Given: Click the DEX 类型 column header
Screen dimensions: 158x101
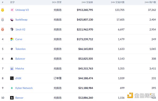Looking at the screenshot, I should pos(57,2).
